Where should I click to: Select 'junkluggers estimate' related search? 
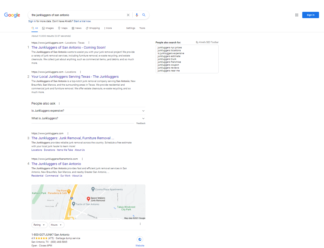[169, 56]
